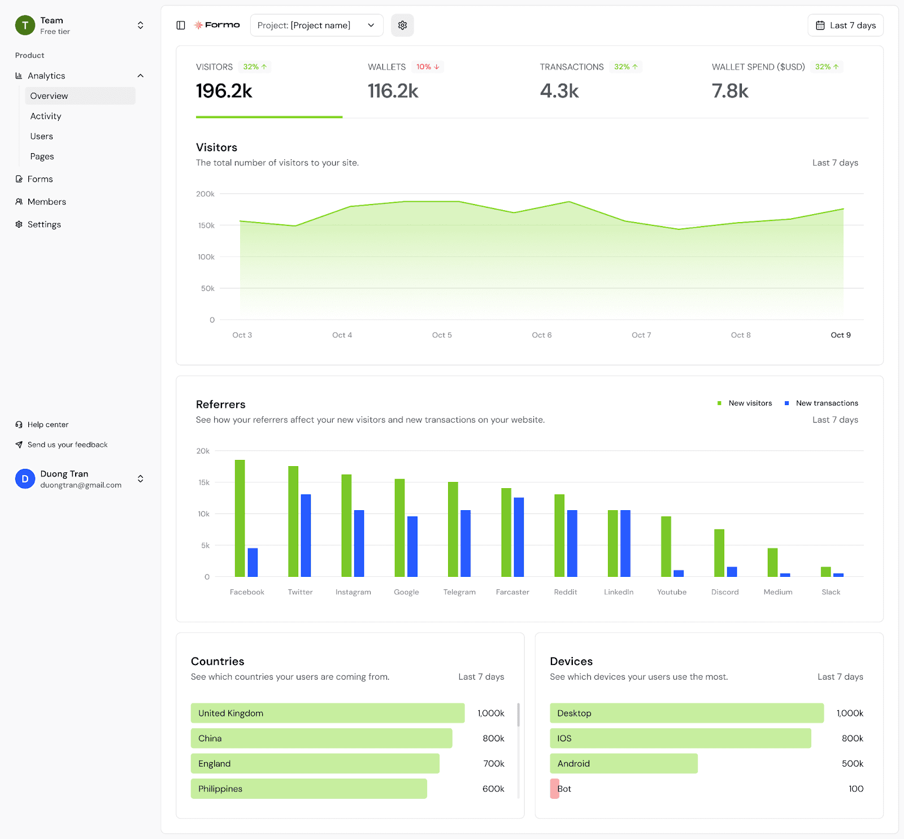Click the Formo logo
The width and height of the screenshot is (904, 839).
[x=217, y=25]
